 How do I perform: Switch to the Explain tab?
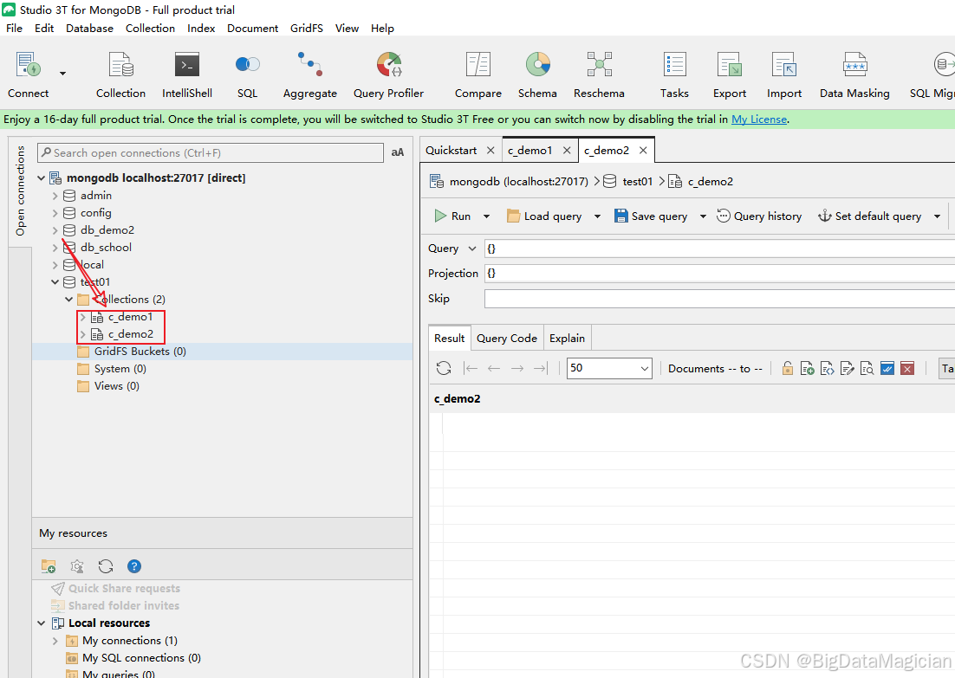click(567, 339)
